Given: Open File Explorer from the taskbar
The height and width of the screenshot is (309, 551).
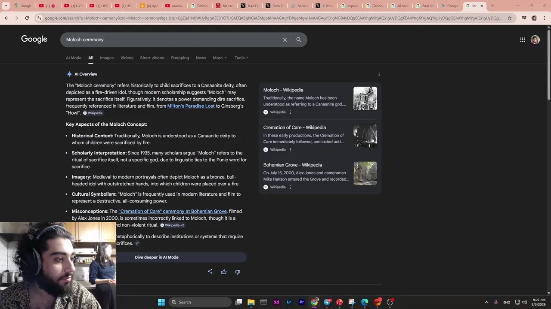Looking at the screenshot, I should 251,302.
